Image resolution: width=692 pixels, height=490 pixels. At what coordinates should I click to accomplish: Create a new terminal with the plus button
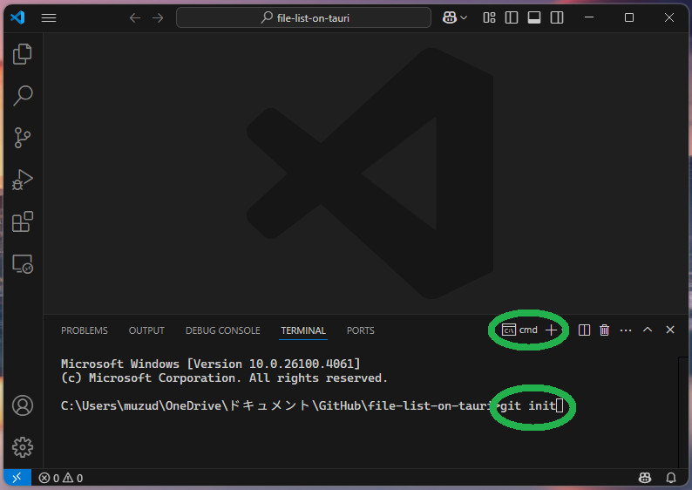coord(551,330)
